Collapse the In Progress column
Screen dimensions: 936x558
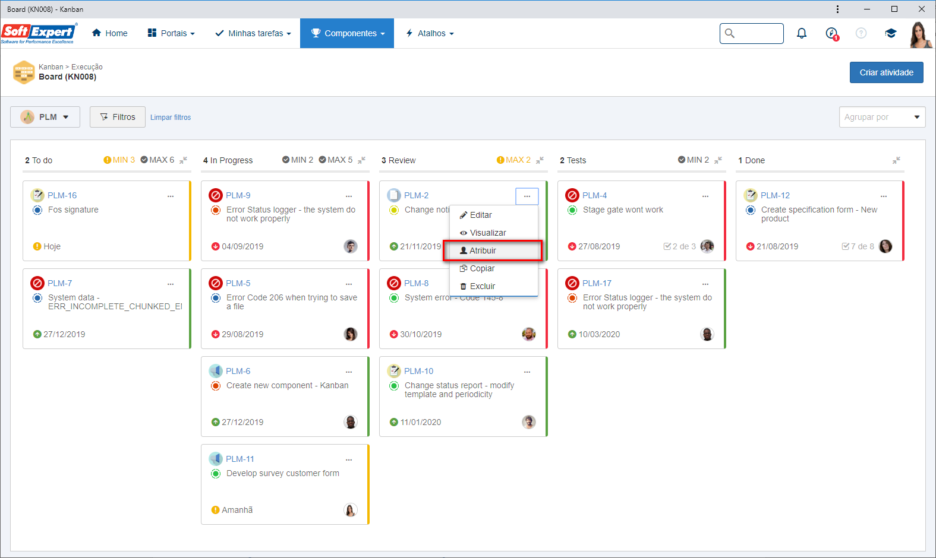point(362,160)
